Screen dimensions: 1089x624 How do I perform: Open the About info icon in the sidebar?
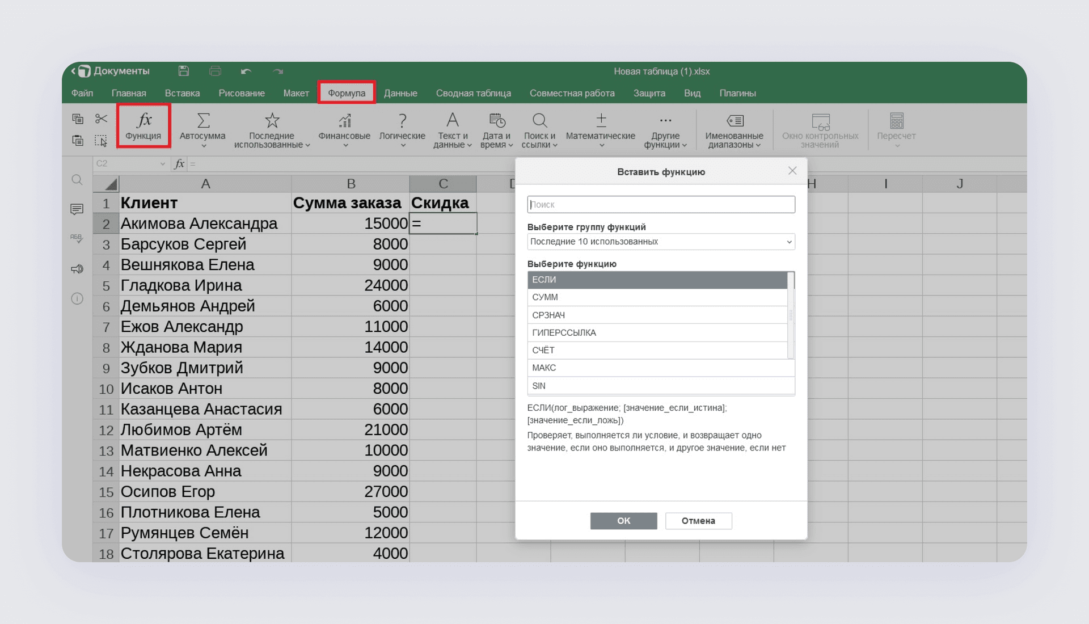click(x=77, y=298)
